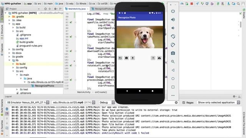Tap the phone's home navigation circle
The height and width of the screenshot is (138, 246).
pyautogui.click(x=140, y=91)
